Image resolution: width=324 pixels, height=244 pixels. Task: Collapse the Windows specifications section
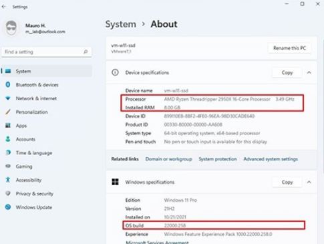(309, 182)
